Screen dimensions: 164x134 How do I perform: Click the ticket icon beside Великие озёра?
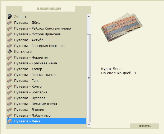(x=9, y=104)
